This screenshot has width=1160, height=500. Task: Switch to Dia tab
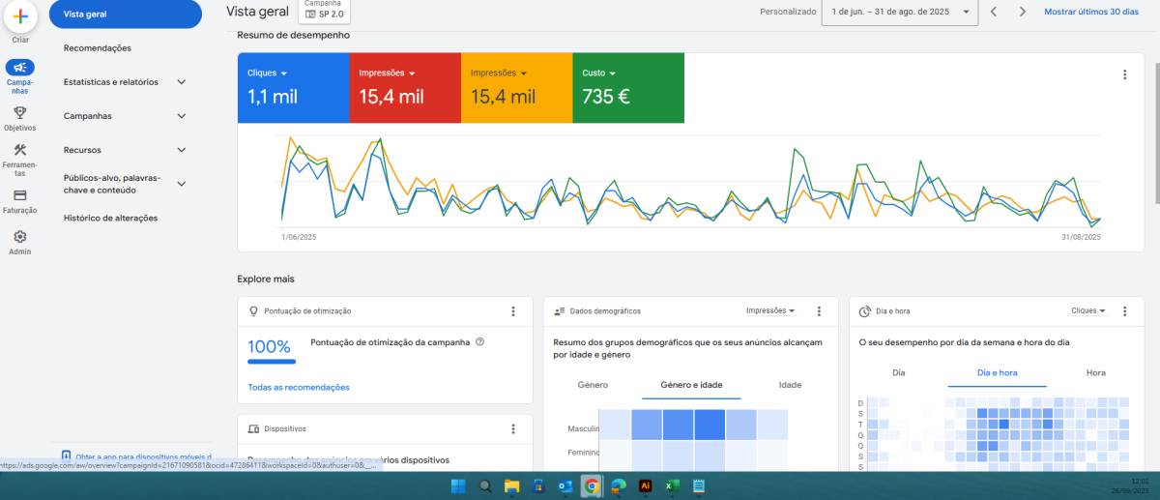click(898, 372)
